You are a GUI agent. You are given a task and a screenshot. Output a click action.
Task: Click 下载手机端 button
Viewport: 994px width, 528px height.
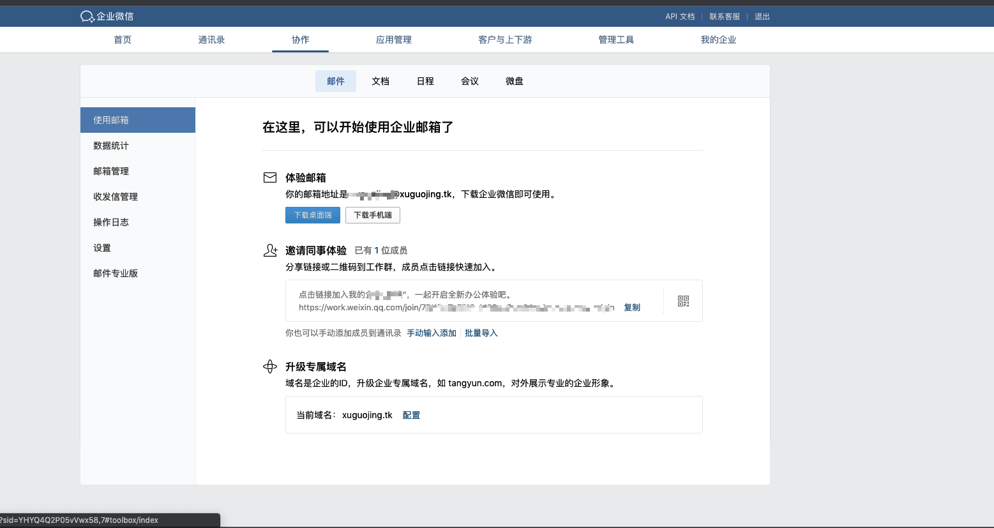[x=373, y=215]
